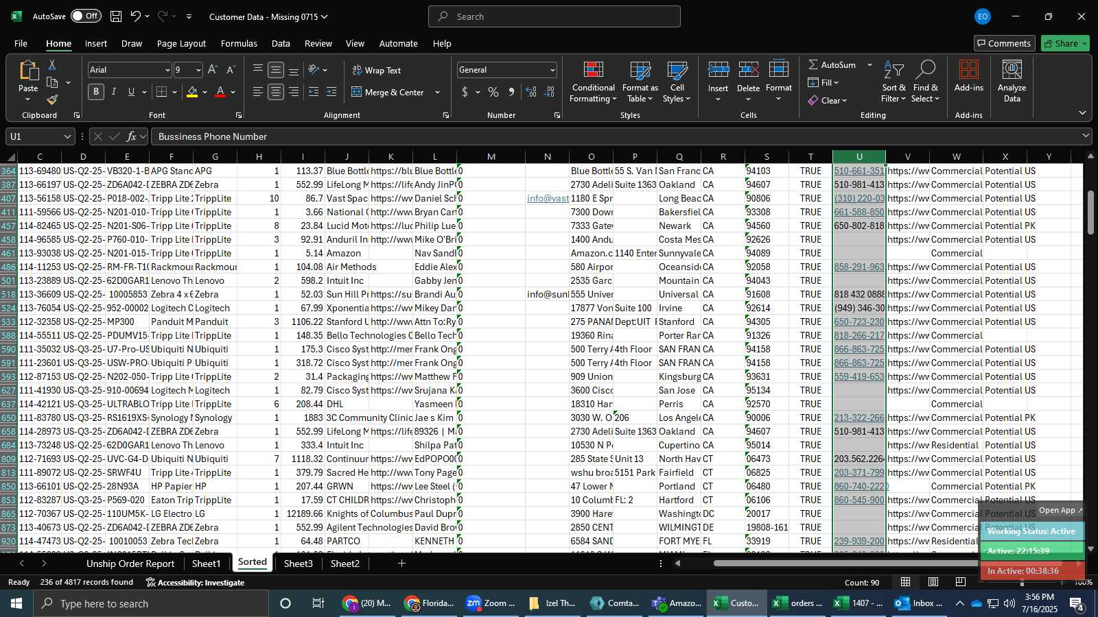Click the Increase Indent icon
Image resolution: width=1098 pixels, height=617 pixels.
[x=331, y=92]
